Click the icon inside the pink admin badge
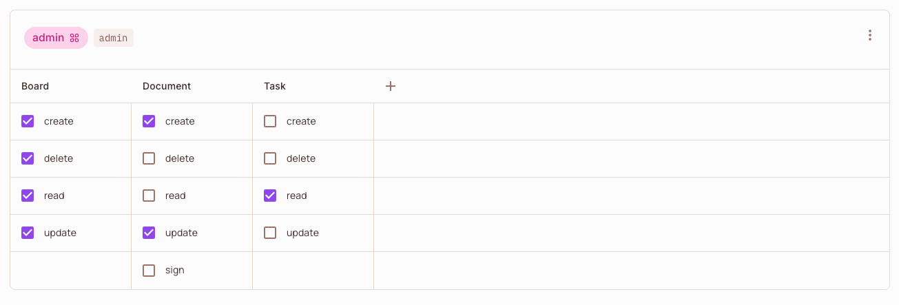The height and width of the screenshot is (305, 899). (74, 38)
